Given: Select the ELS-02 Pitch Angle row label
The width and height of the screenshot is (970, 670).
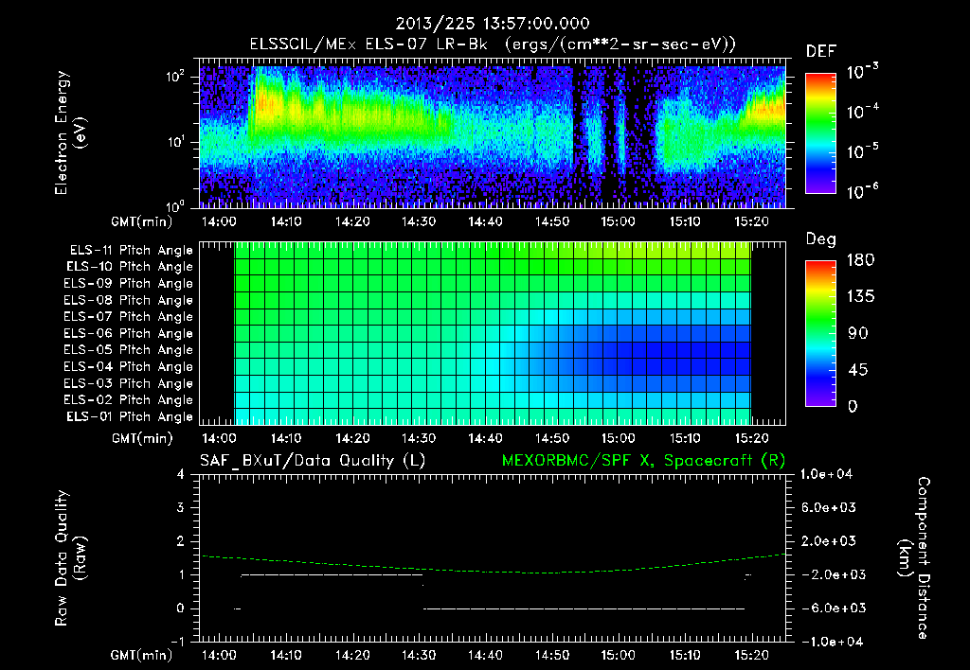Looking at the screenshot, I should point(129,400).
